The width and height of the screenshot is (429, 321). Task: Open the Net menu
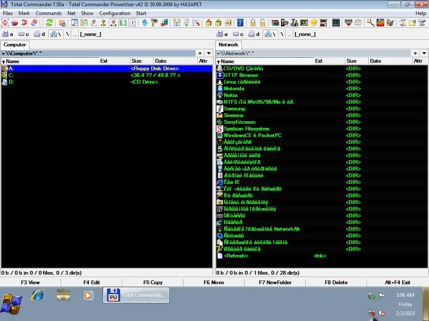click(71, 13)
